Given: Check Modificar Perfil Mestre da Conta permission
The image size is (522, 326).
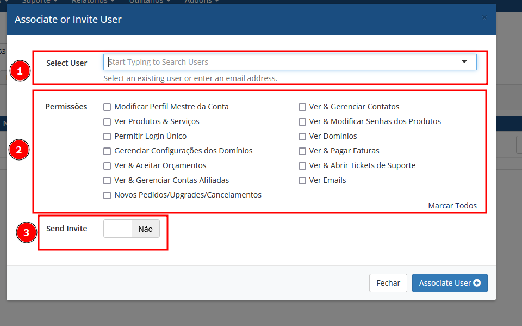Looking at the screenshot, I should (x=107, y=107).
